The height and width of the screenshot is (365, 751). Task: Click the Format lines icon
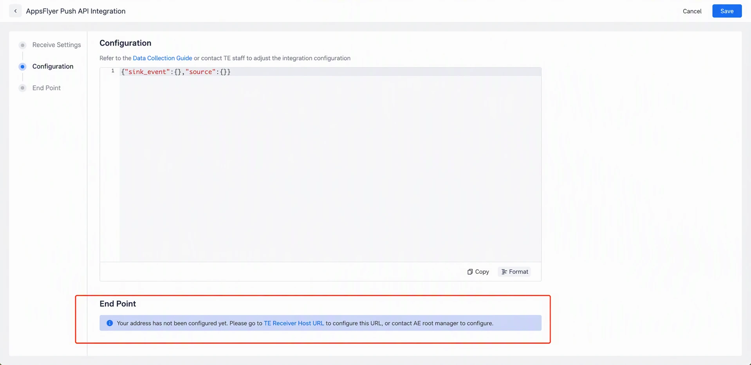click(x=504, y=272)
